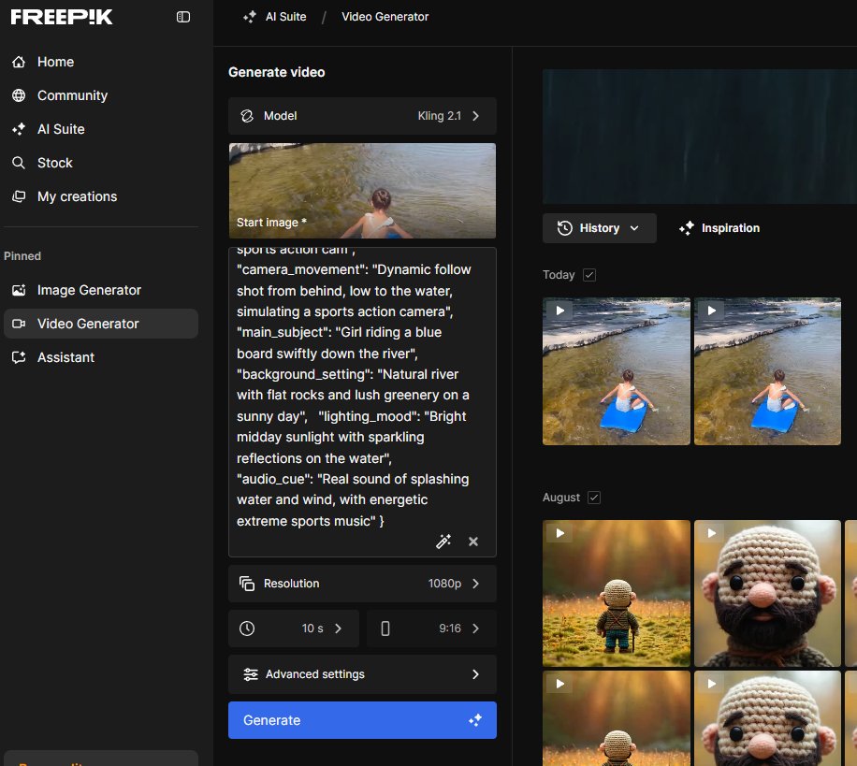This screenshot has width=857, height=766.
Task: Play the second Today river video
Action: pyautogui.click(x=712, y=311)
